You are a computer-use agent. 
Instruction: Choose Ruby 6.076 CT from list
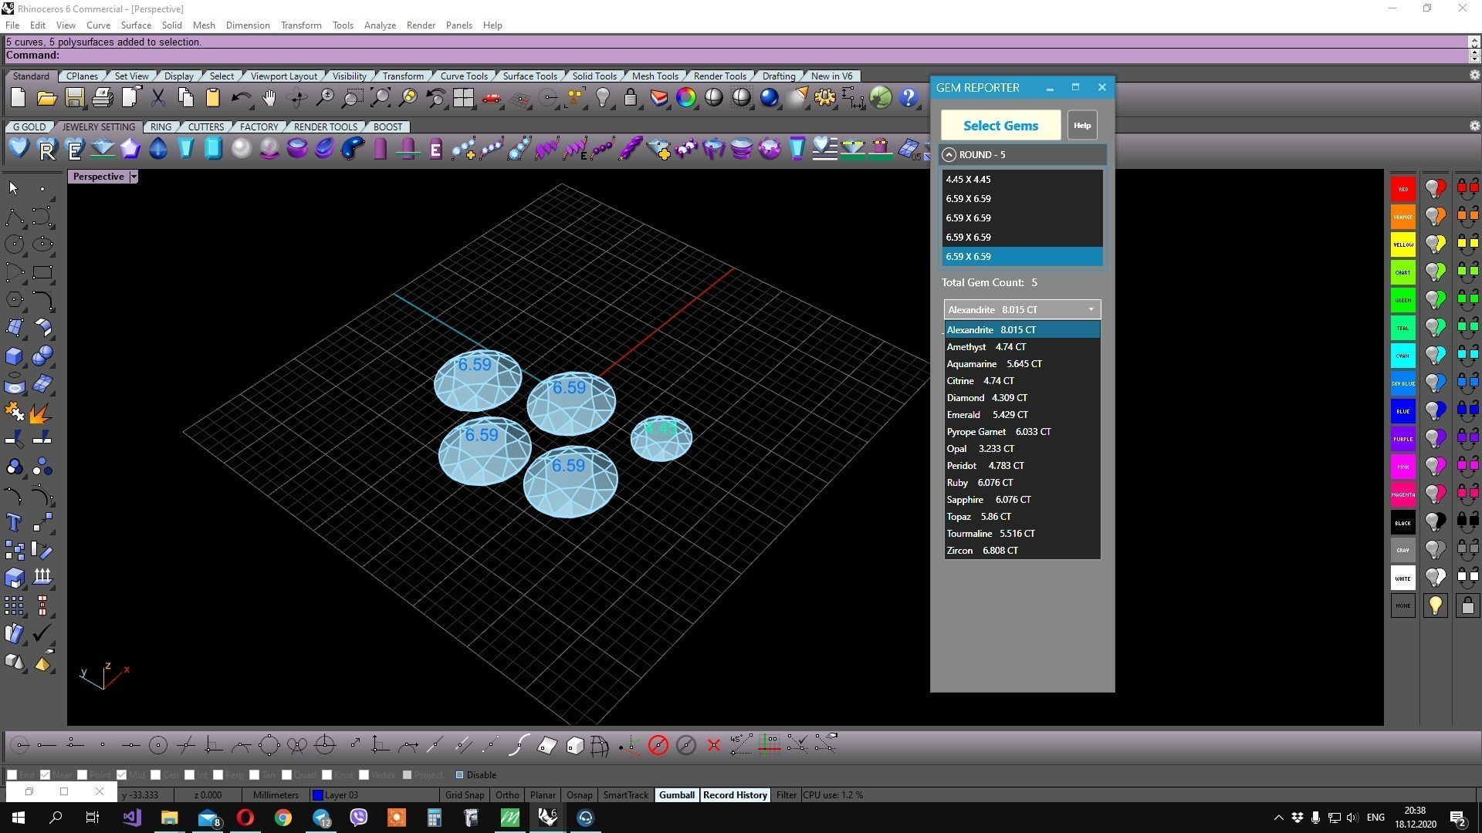coord(1022,483)
